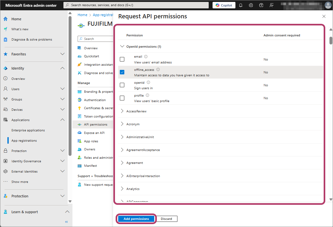Enable the email permission checkbox
The width and height of the screenshot is (333, 227).
point(122,59)
